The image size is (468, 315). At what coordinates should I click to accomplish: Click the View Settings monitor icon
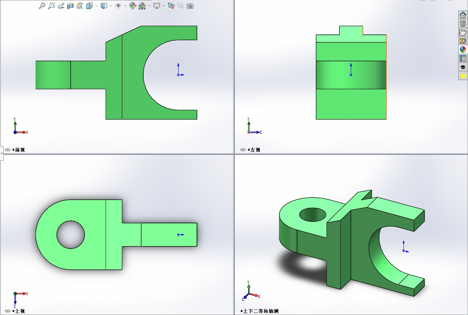point(157,6)
